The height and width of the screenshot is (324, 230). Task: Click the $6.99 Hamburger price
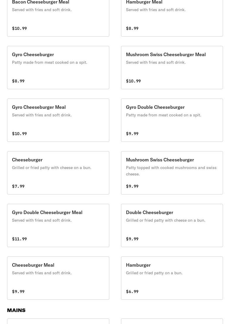pyautogui.click(x=132, y=292)
